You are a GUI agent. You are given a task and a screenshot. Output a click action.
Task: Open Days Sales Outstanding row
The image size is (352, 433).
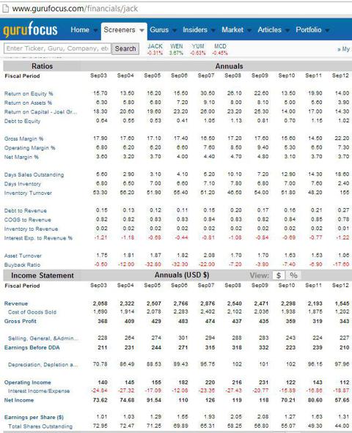point(34,174)
